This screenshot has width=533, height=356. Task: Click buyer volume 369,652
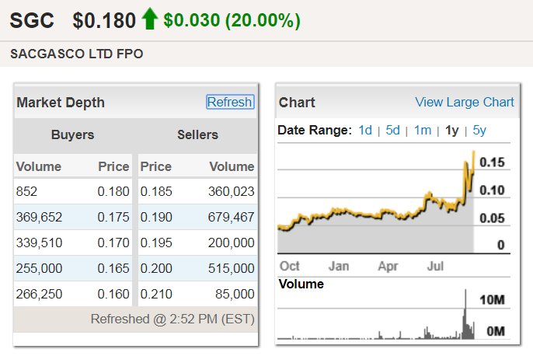click(39, 217)
